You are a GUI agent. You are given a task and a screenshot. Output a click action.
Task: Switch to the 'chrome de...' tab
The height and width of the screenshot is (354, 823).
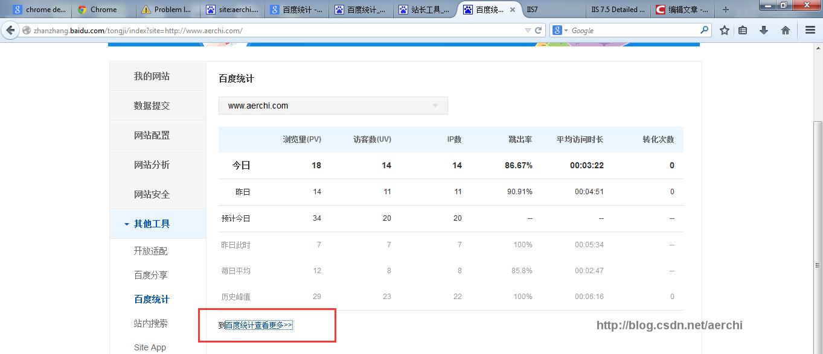39,10
